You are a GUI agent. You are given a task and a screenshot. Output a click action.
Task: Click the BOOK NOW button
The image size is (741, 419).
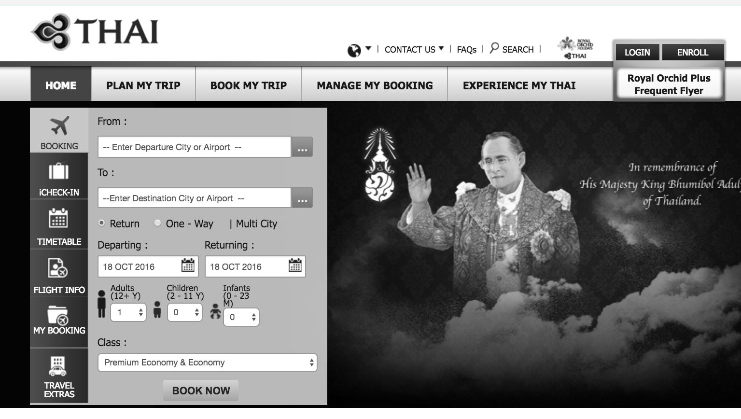pyautogui.click(x=201, y=391)
